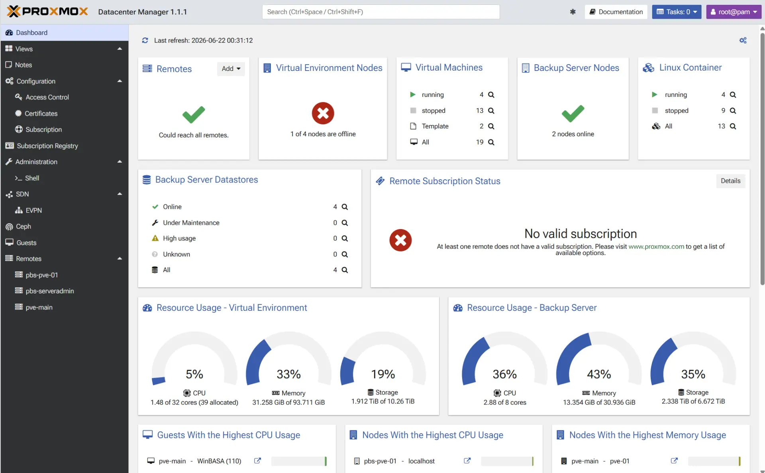Search Unknown datastores magnifier
Viewport: 765px width, 473px height.
345,254
